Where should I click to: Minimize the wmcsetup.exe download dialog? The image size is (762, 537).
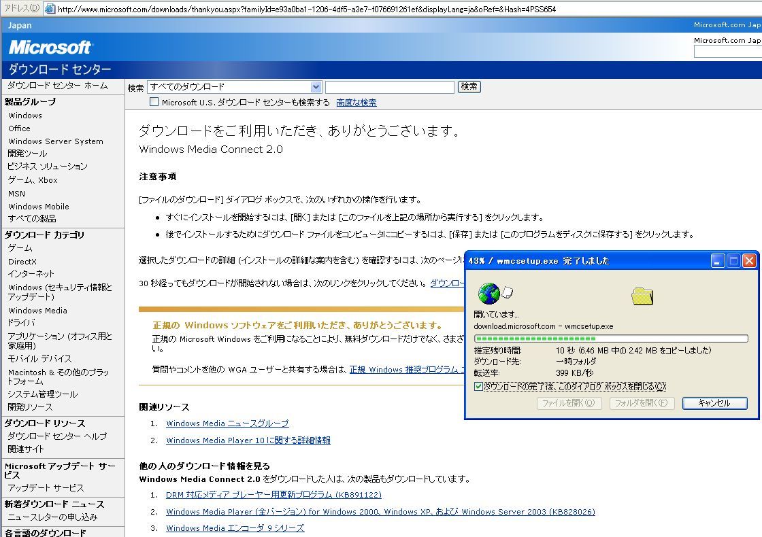click(x=718, y=261)
